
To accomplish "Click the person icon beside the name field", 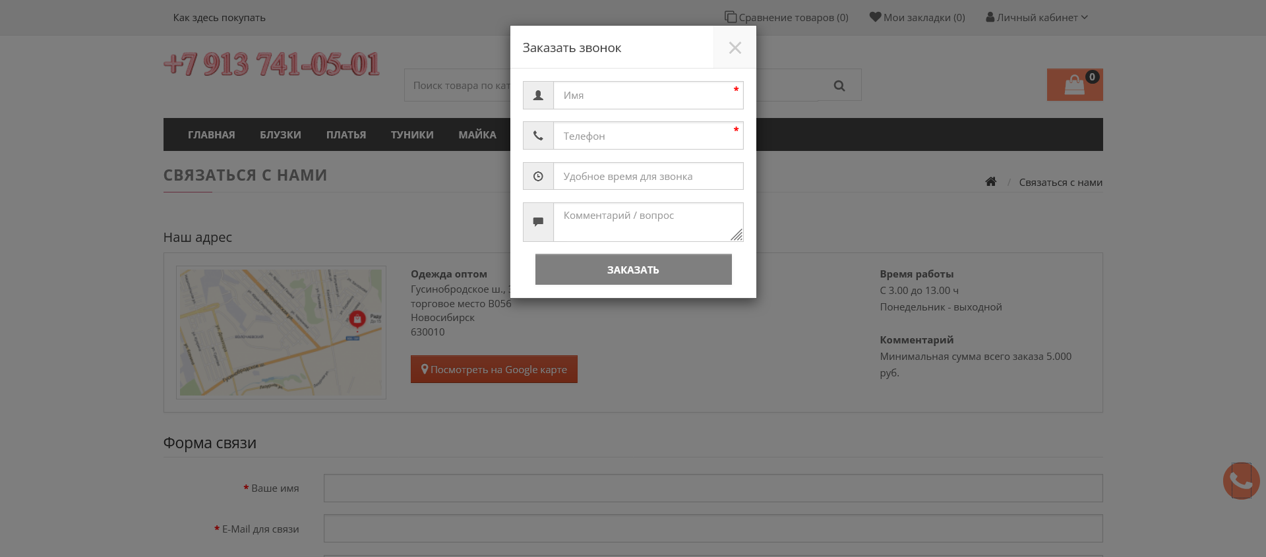I will pyautogui.click(x=538, y=96).
